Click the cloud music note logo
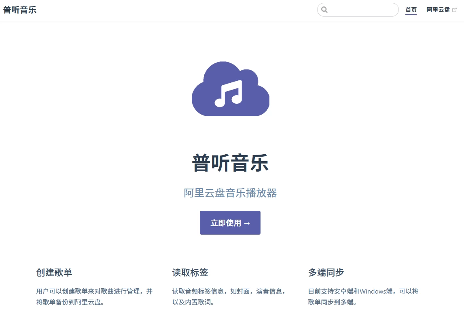Viewport: 464px width, 319px height. coord(230,88)
